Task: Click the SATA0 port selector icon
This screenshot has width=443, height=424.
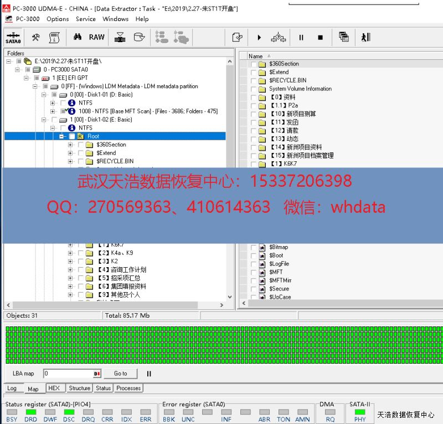Action: click(x=13, y=38)
